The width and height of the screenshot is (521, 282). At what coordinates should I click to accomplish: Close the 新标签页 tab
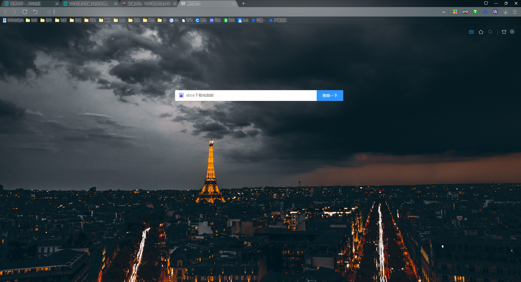coord(233,4)
